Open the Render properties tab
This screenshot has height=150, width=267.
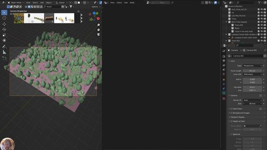pyautogui.click(x=224, y=56)
